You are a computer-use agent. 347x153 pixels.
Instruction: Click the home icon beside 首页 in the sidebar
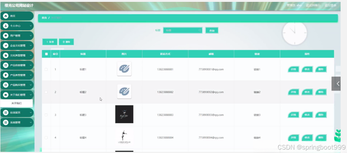pyautogui.click(x=6, y=16)
